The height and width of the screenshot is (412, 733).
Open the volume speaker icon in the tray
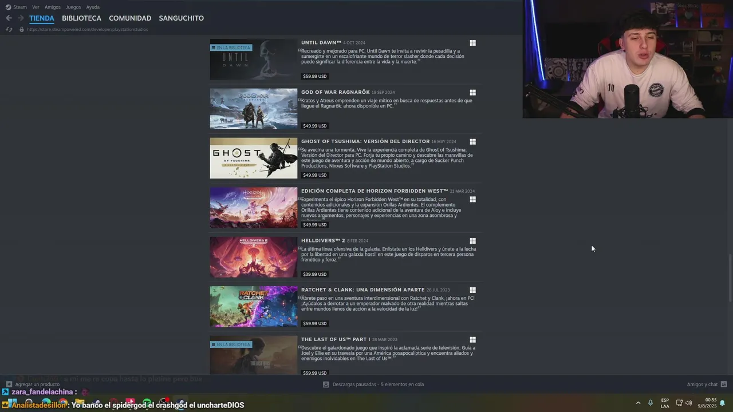(689, 403)
